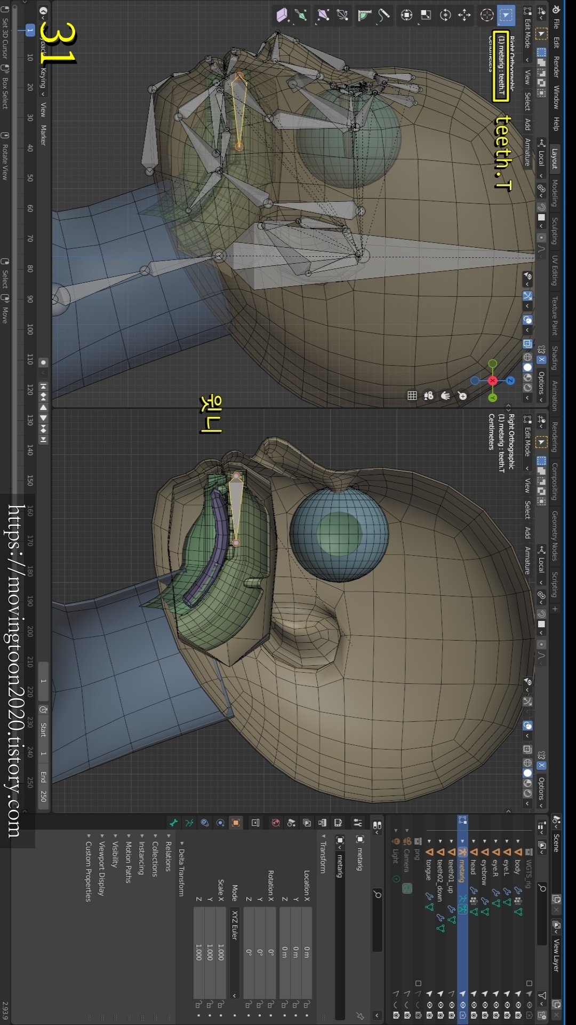Hide the tongue object in viewport
Screen dimensions: 576x1025
(429, 1004)
